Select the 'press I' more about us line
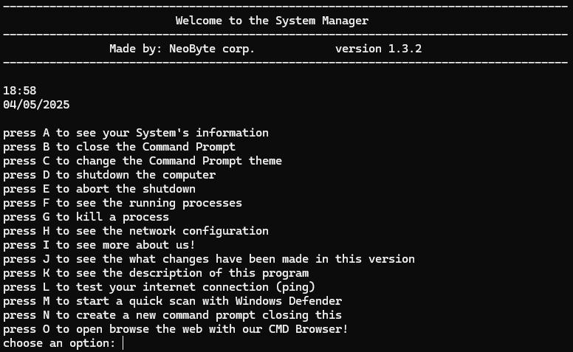The image size is (573, 352). click(x=100, y=245)
